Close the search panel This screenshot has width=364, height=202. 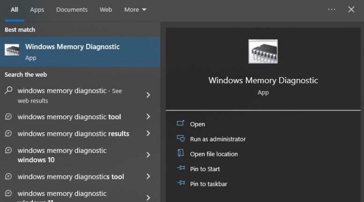pos(351,9)
